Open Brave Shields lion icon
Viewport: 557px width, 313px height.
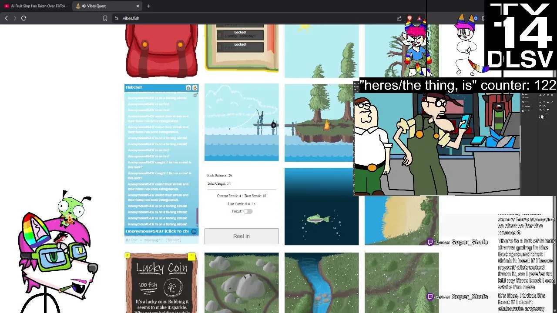[409, 18]
